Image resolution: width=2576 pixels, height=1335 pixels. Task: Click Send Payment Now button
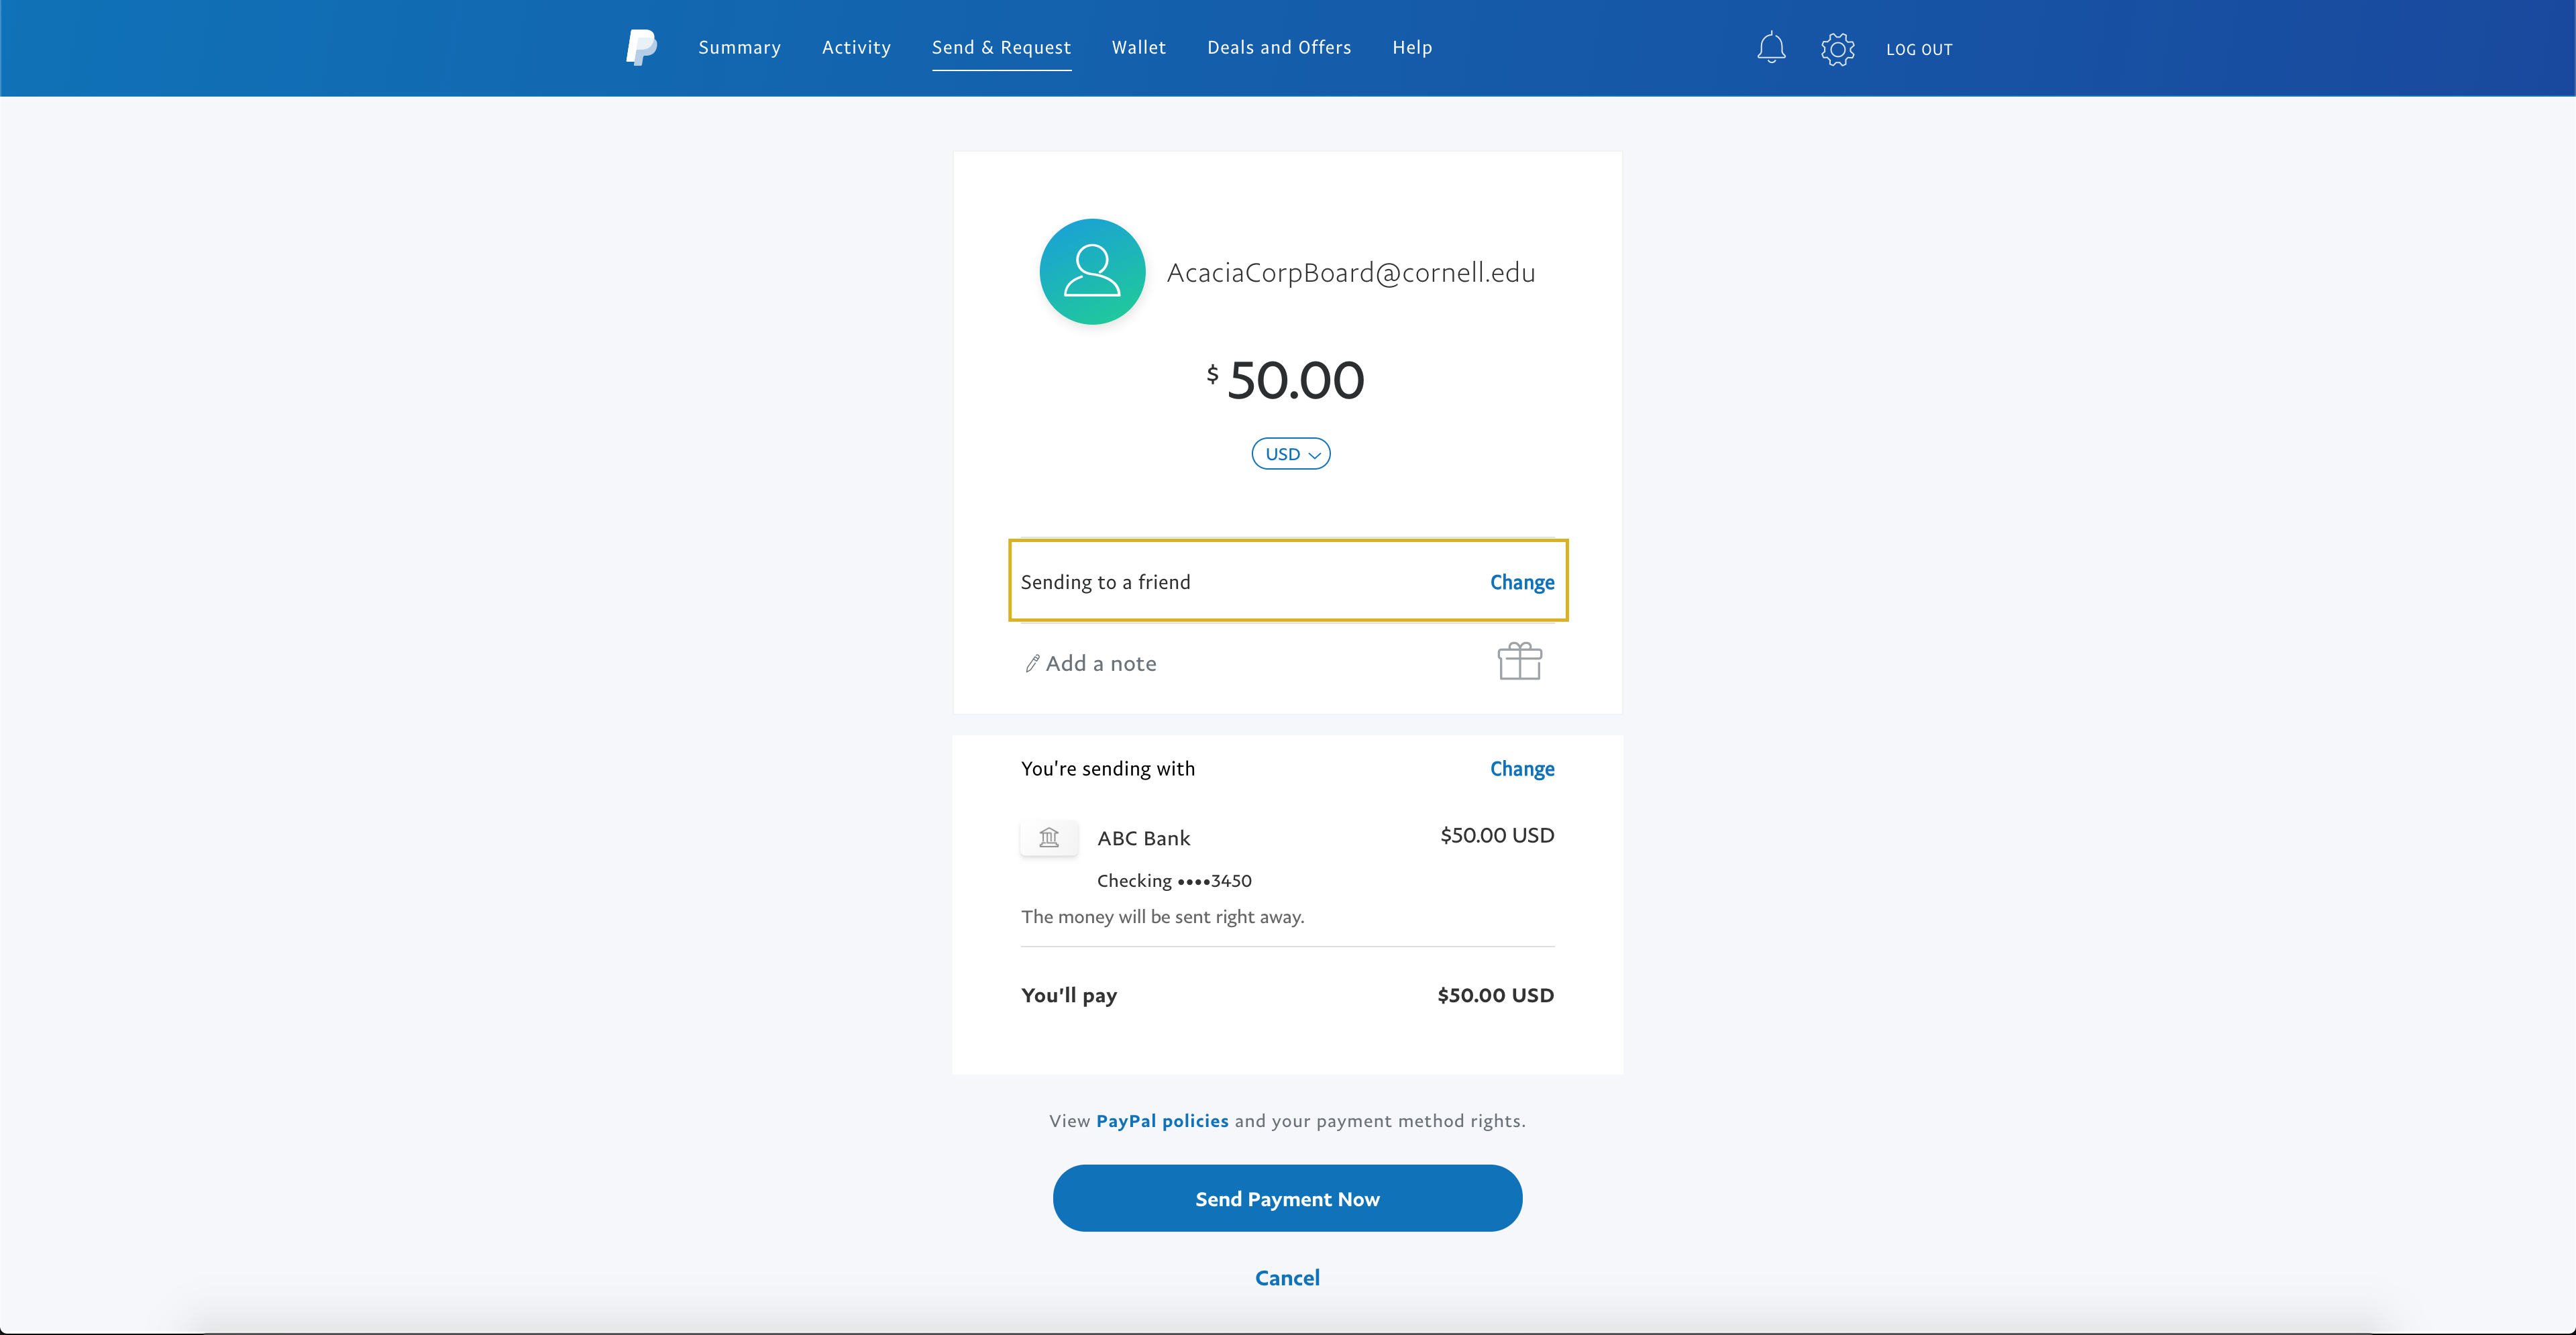pyautogui.click(x=1287, y=1197)
